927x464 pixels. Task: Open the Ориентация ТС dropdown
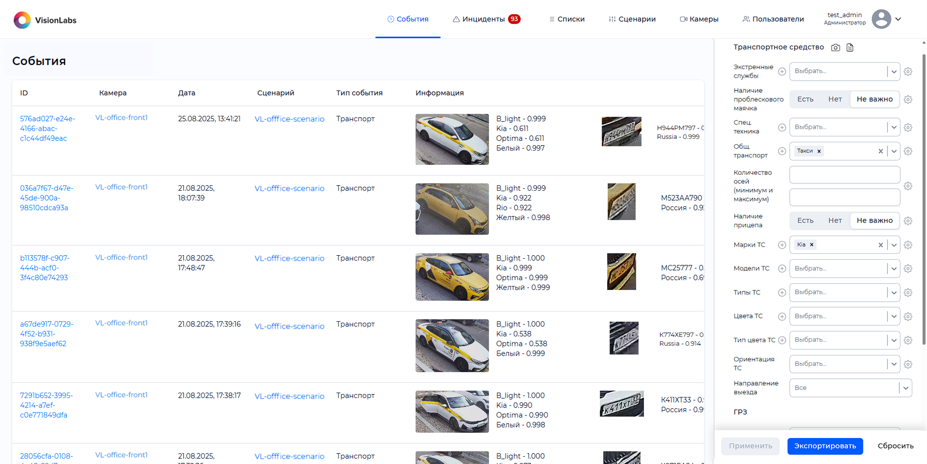click(844, 364)
